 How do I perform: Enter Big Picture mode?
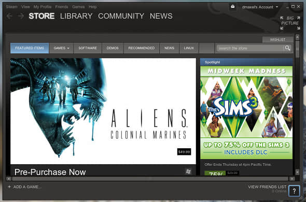coord(290,23)
